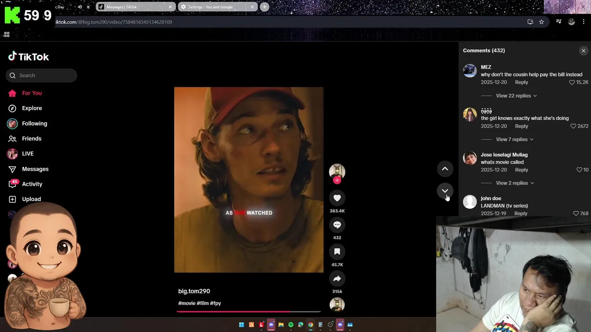Open the apps grid icon in bookmarks bar

click(x=6, y=35)
